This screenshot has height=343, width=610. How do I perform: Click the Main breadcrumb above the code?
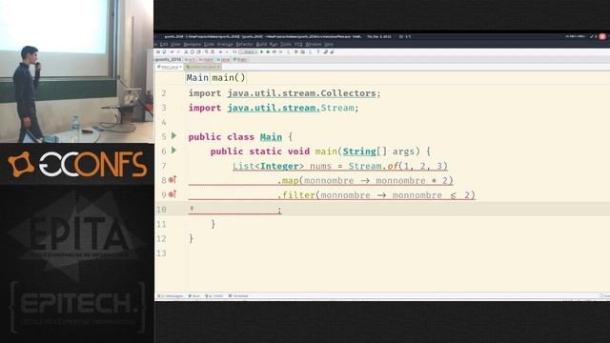[197, 77]
